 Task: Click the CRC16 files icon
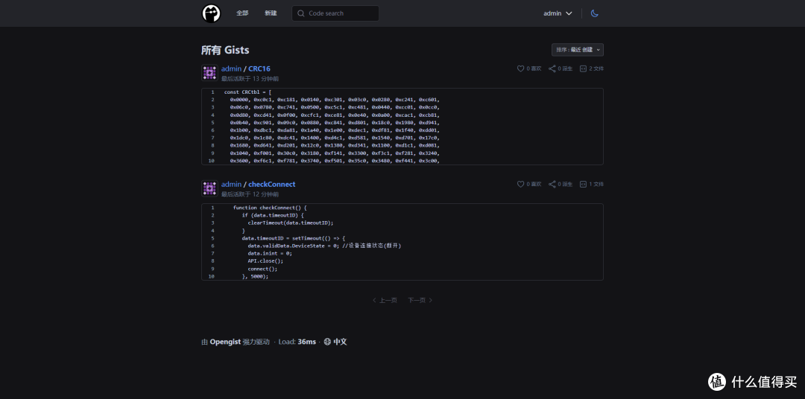click(x=583, y=68)
